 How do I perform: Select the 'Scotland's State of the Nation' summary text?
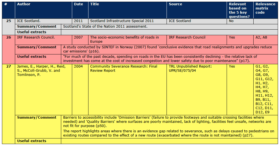105,27
